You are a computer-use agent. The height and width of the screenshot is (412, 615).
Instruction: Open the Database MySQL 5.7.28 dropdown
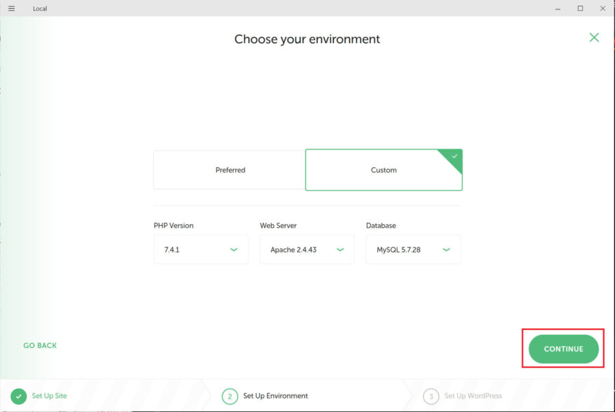pyautogui.click(x=413, y=250)
